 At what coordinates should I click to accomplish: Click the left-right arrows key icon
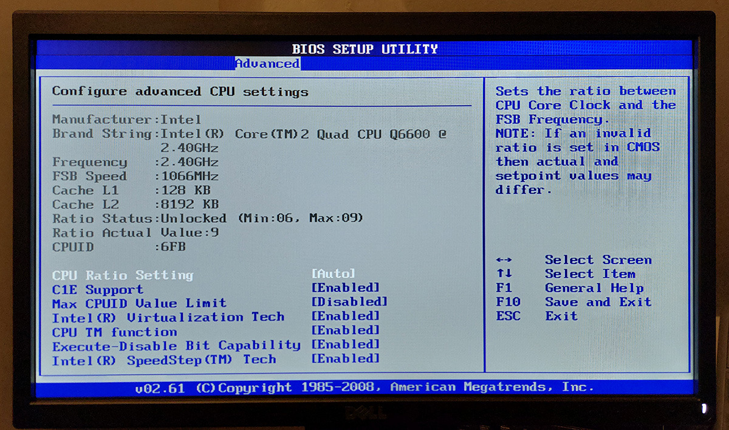[504, 261]
